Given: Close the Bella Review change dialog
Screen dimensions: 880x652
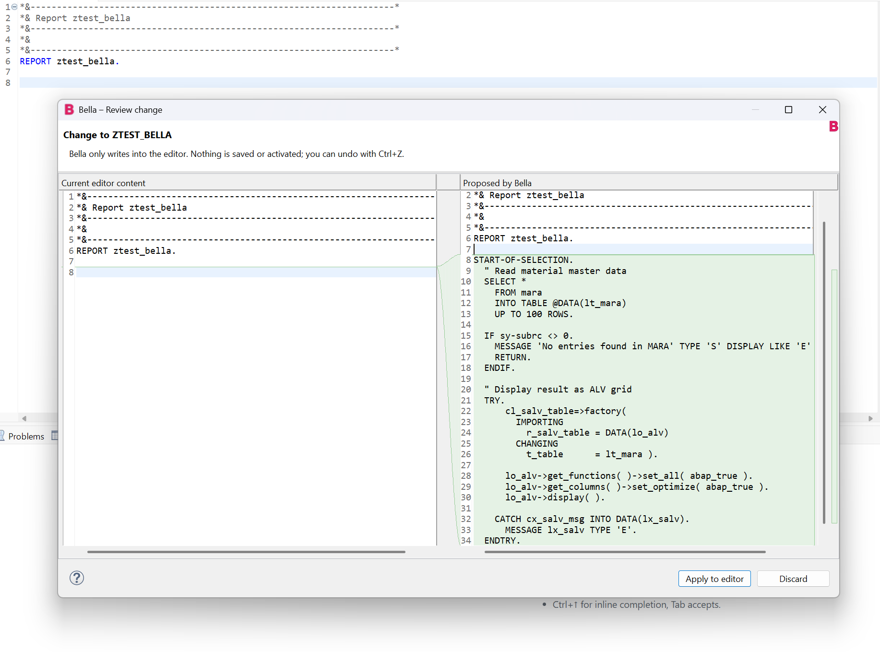Looking at the screenshot, I should click(822, 110).
